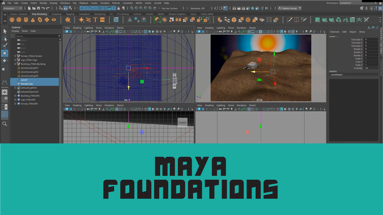Image resolution: width=383 pixels, height=215 pixels.
Task: Open the perspective viewport's Shading menu
Action: [x=209, y=28]
